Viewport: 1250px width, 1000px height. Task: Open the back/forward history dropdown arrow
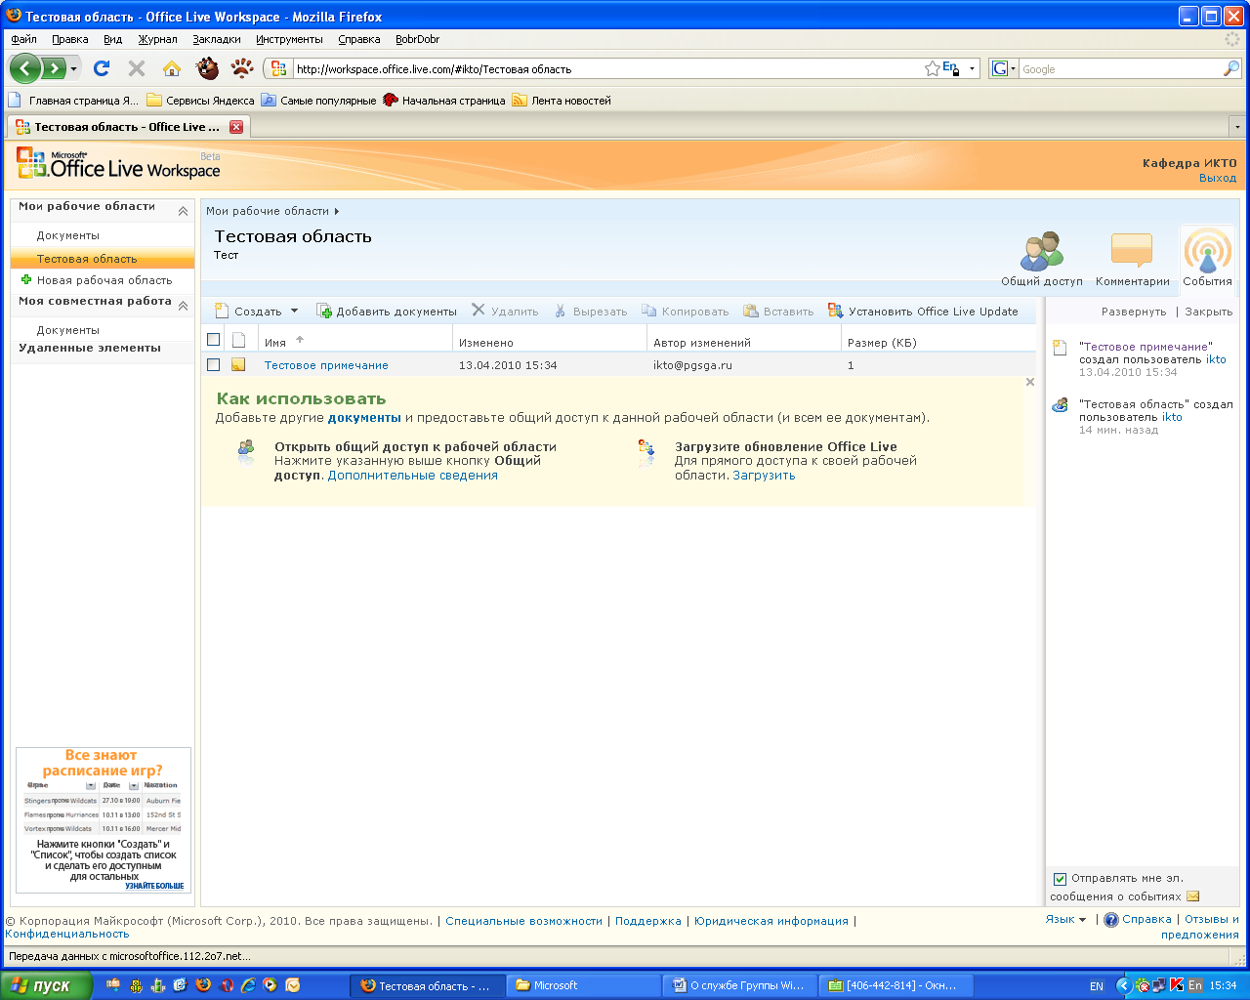click(73, 68)
